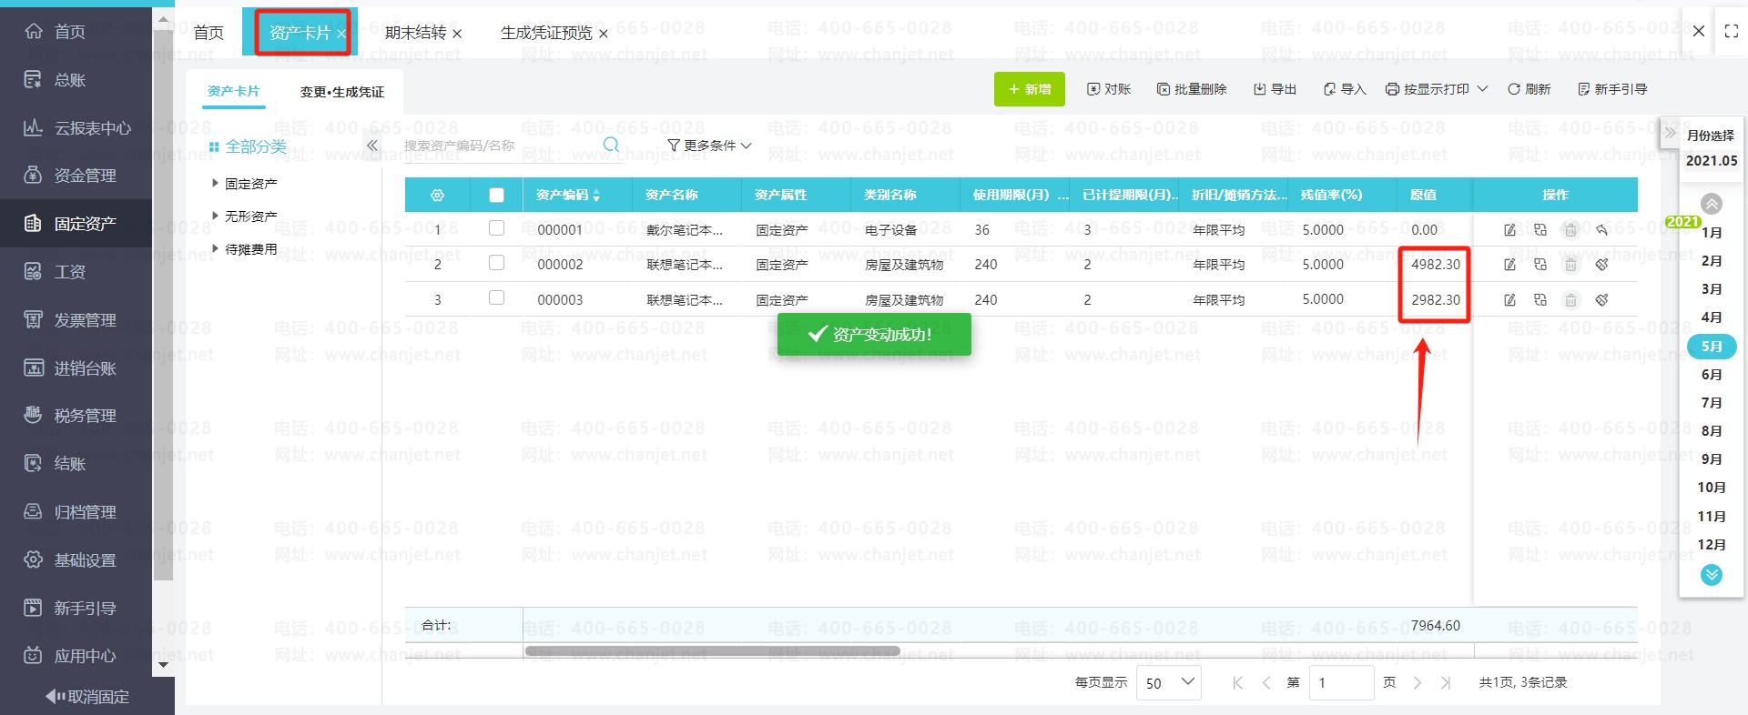Click the green 新增 button
Image resolution: width=1748 pixels, height=715 pixels.
[1029, 89]
